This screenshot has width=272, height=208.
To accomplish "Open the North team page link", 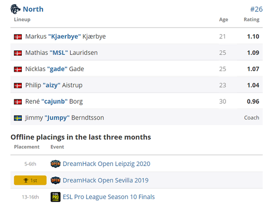I will pyautogui.click(x=33, y=9).
